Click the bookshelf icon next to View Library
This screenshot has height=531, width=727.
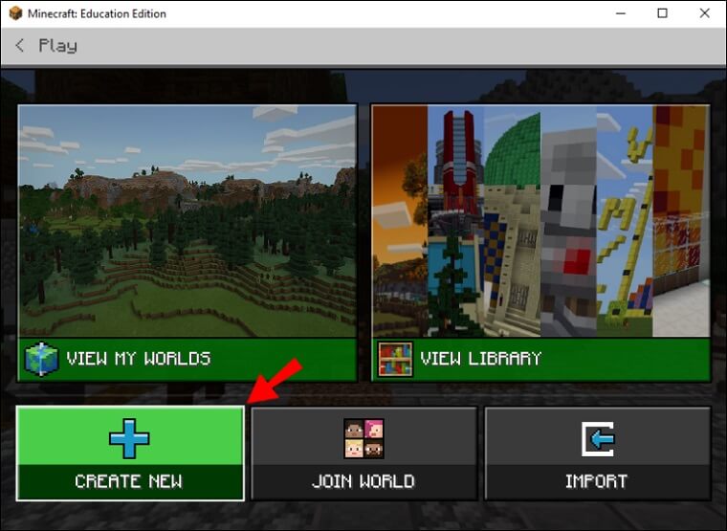point(395,359)
